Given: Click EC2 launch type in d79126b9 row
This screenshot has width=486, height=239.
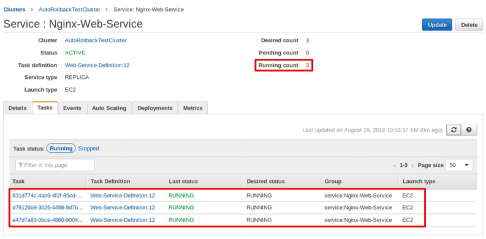Looking at the screenshot, I should [408, 207].
